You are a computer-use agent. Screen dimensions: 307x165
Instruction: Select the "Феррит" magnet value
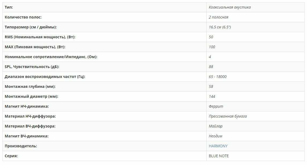tap(216, 106)
